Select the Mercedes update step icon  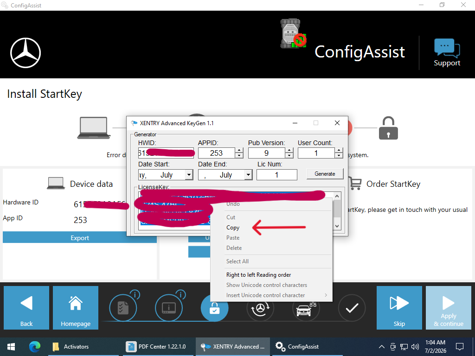click(260, 308)
